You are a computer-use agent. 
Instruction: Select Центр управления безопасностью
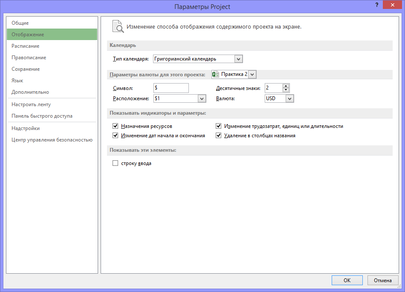(x=52, y=140)
